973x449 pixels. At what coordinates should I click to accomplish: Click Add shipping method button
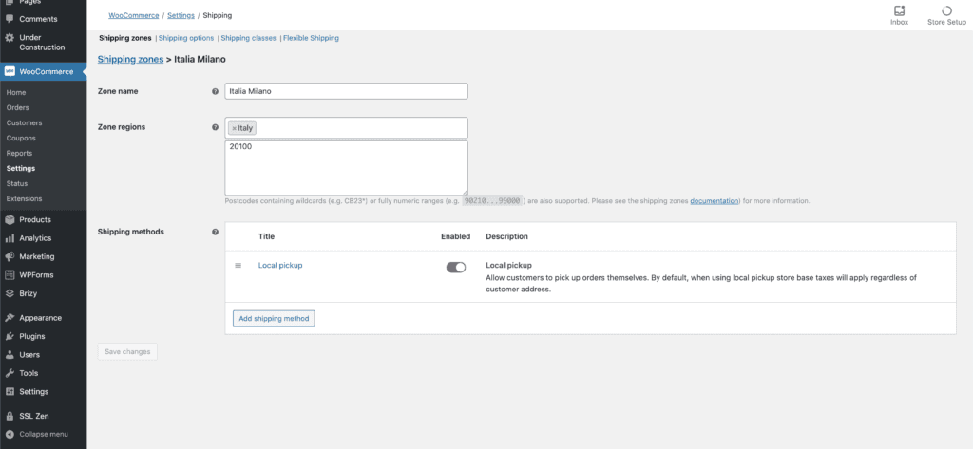(274, 319)
